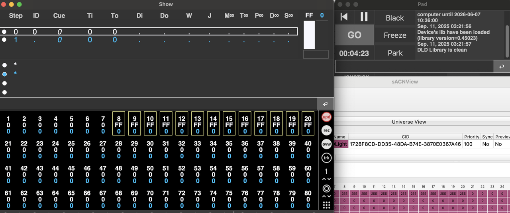Click the ovw overwrite button
The height and width of the screenshot is (213, 510).
click(x=326, y=144)
